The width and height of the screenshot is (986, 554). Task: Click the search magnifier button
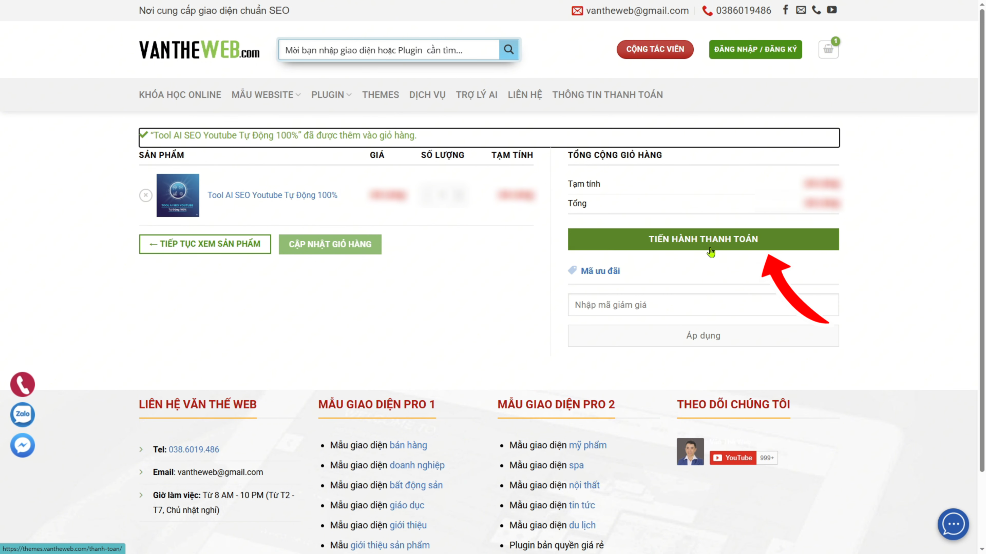(x=509, y=50)
